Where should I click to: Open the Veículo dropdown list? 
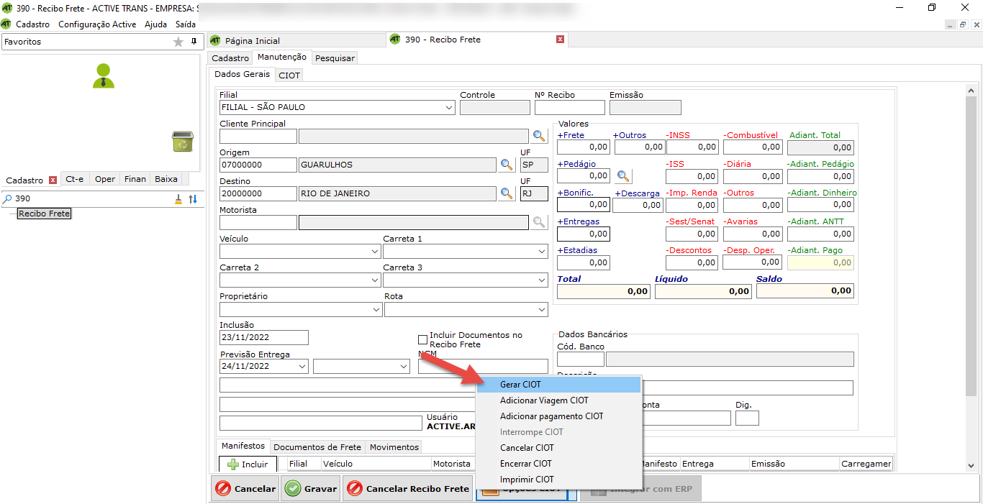(x=374, y=252)
